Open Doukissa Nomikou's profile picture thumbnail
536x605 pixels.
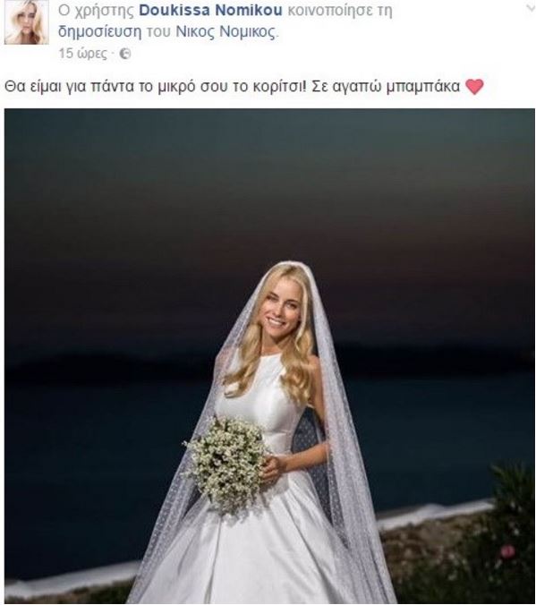click(x=27, y=22)
